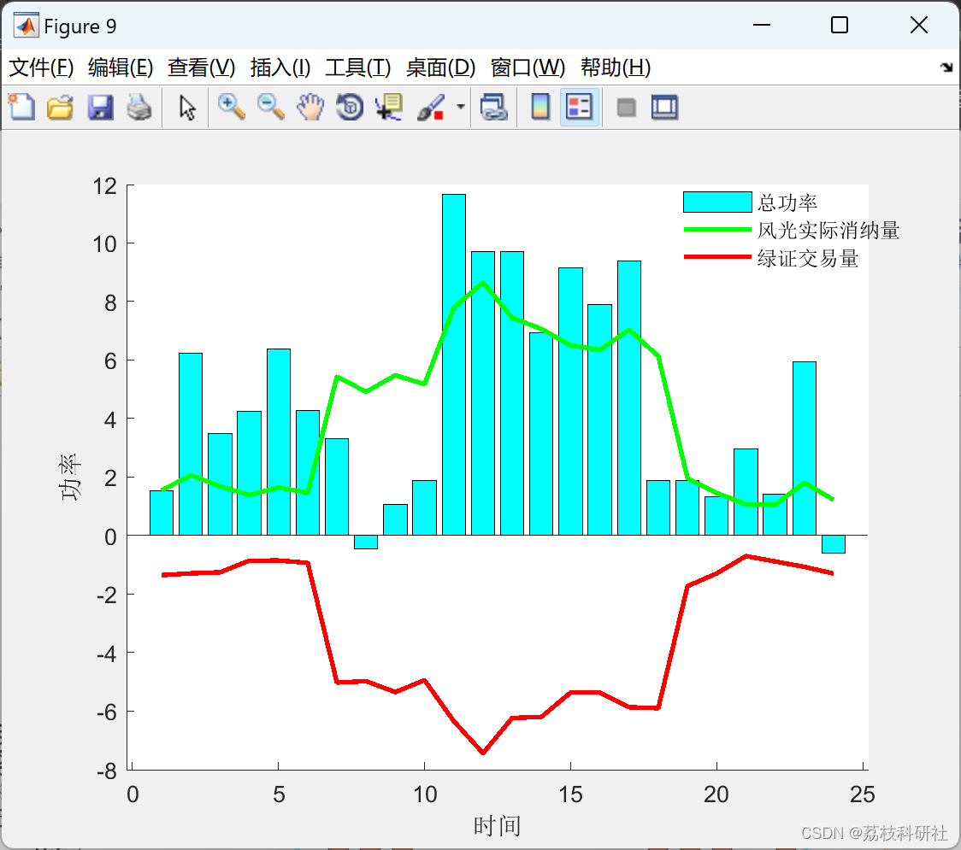Viewport: 961px width, 850px height.
Task: Click the Link Plot toolbar button
Action: pyautogui.click(x=493, y=107)
